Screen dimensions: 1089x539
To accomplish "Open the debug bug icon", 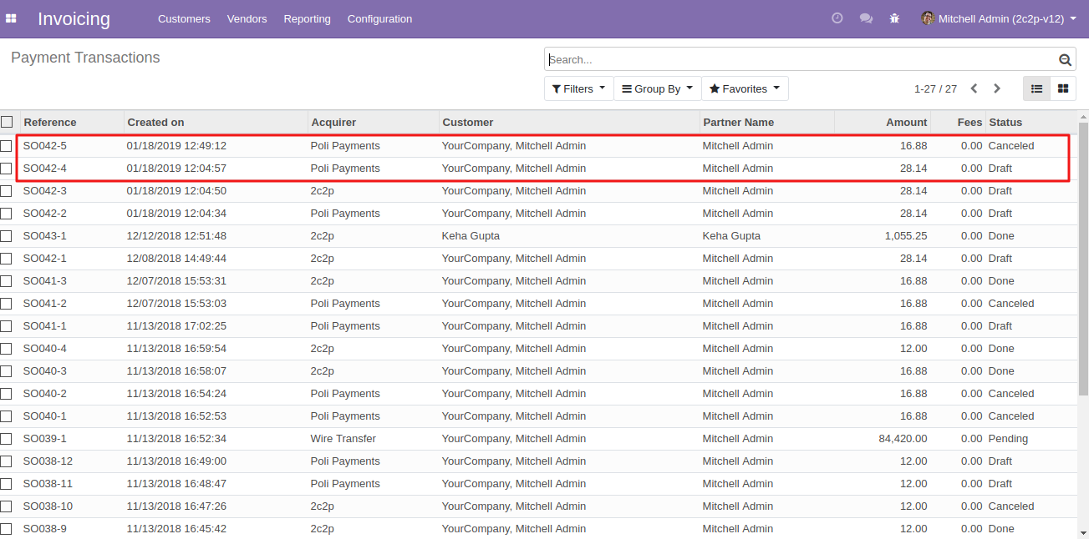I will click(x=894, y=18).
